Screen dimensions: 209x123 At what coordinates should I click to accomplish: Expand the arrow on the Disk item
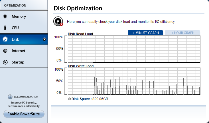tap(44, 39)
